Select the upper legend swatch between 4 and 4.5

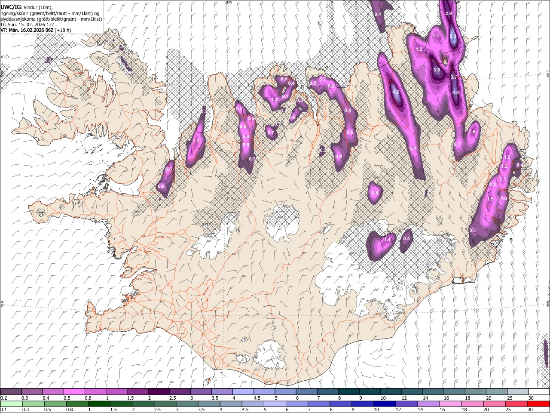(x=242, y=392)
